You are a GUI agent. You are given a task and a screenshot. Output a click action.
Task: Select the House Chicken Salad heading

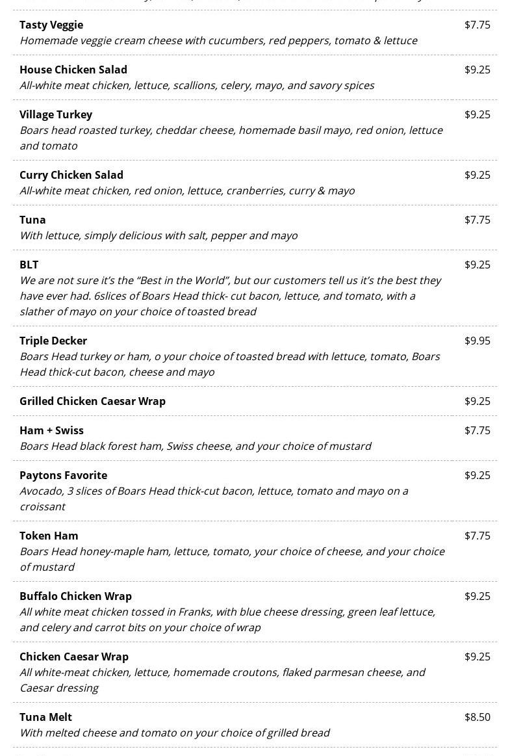[x=73, y=70]
